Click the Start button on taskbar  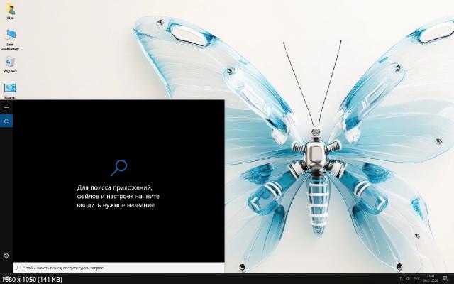pos(6,279)
